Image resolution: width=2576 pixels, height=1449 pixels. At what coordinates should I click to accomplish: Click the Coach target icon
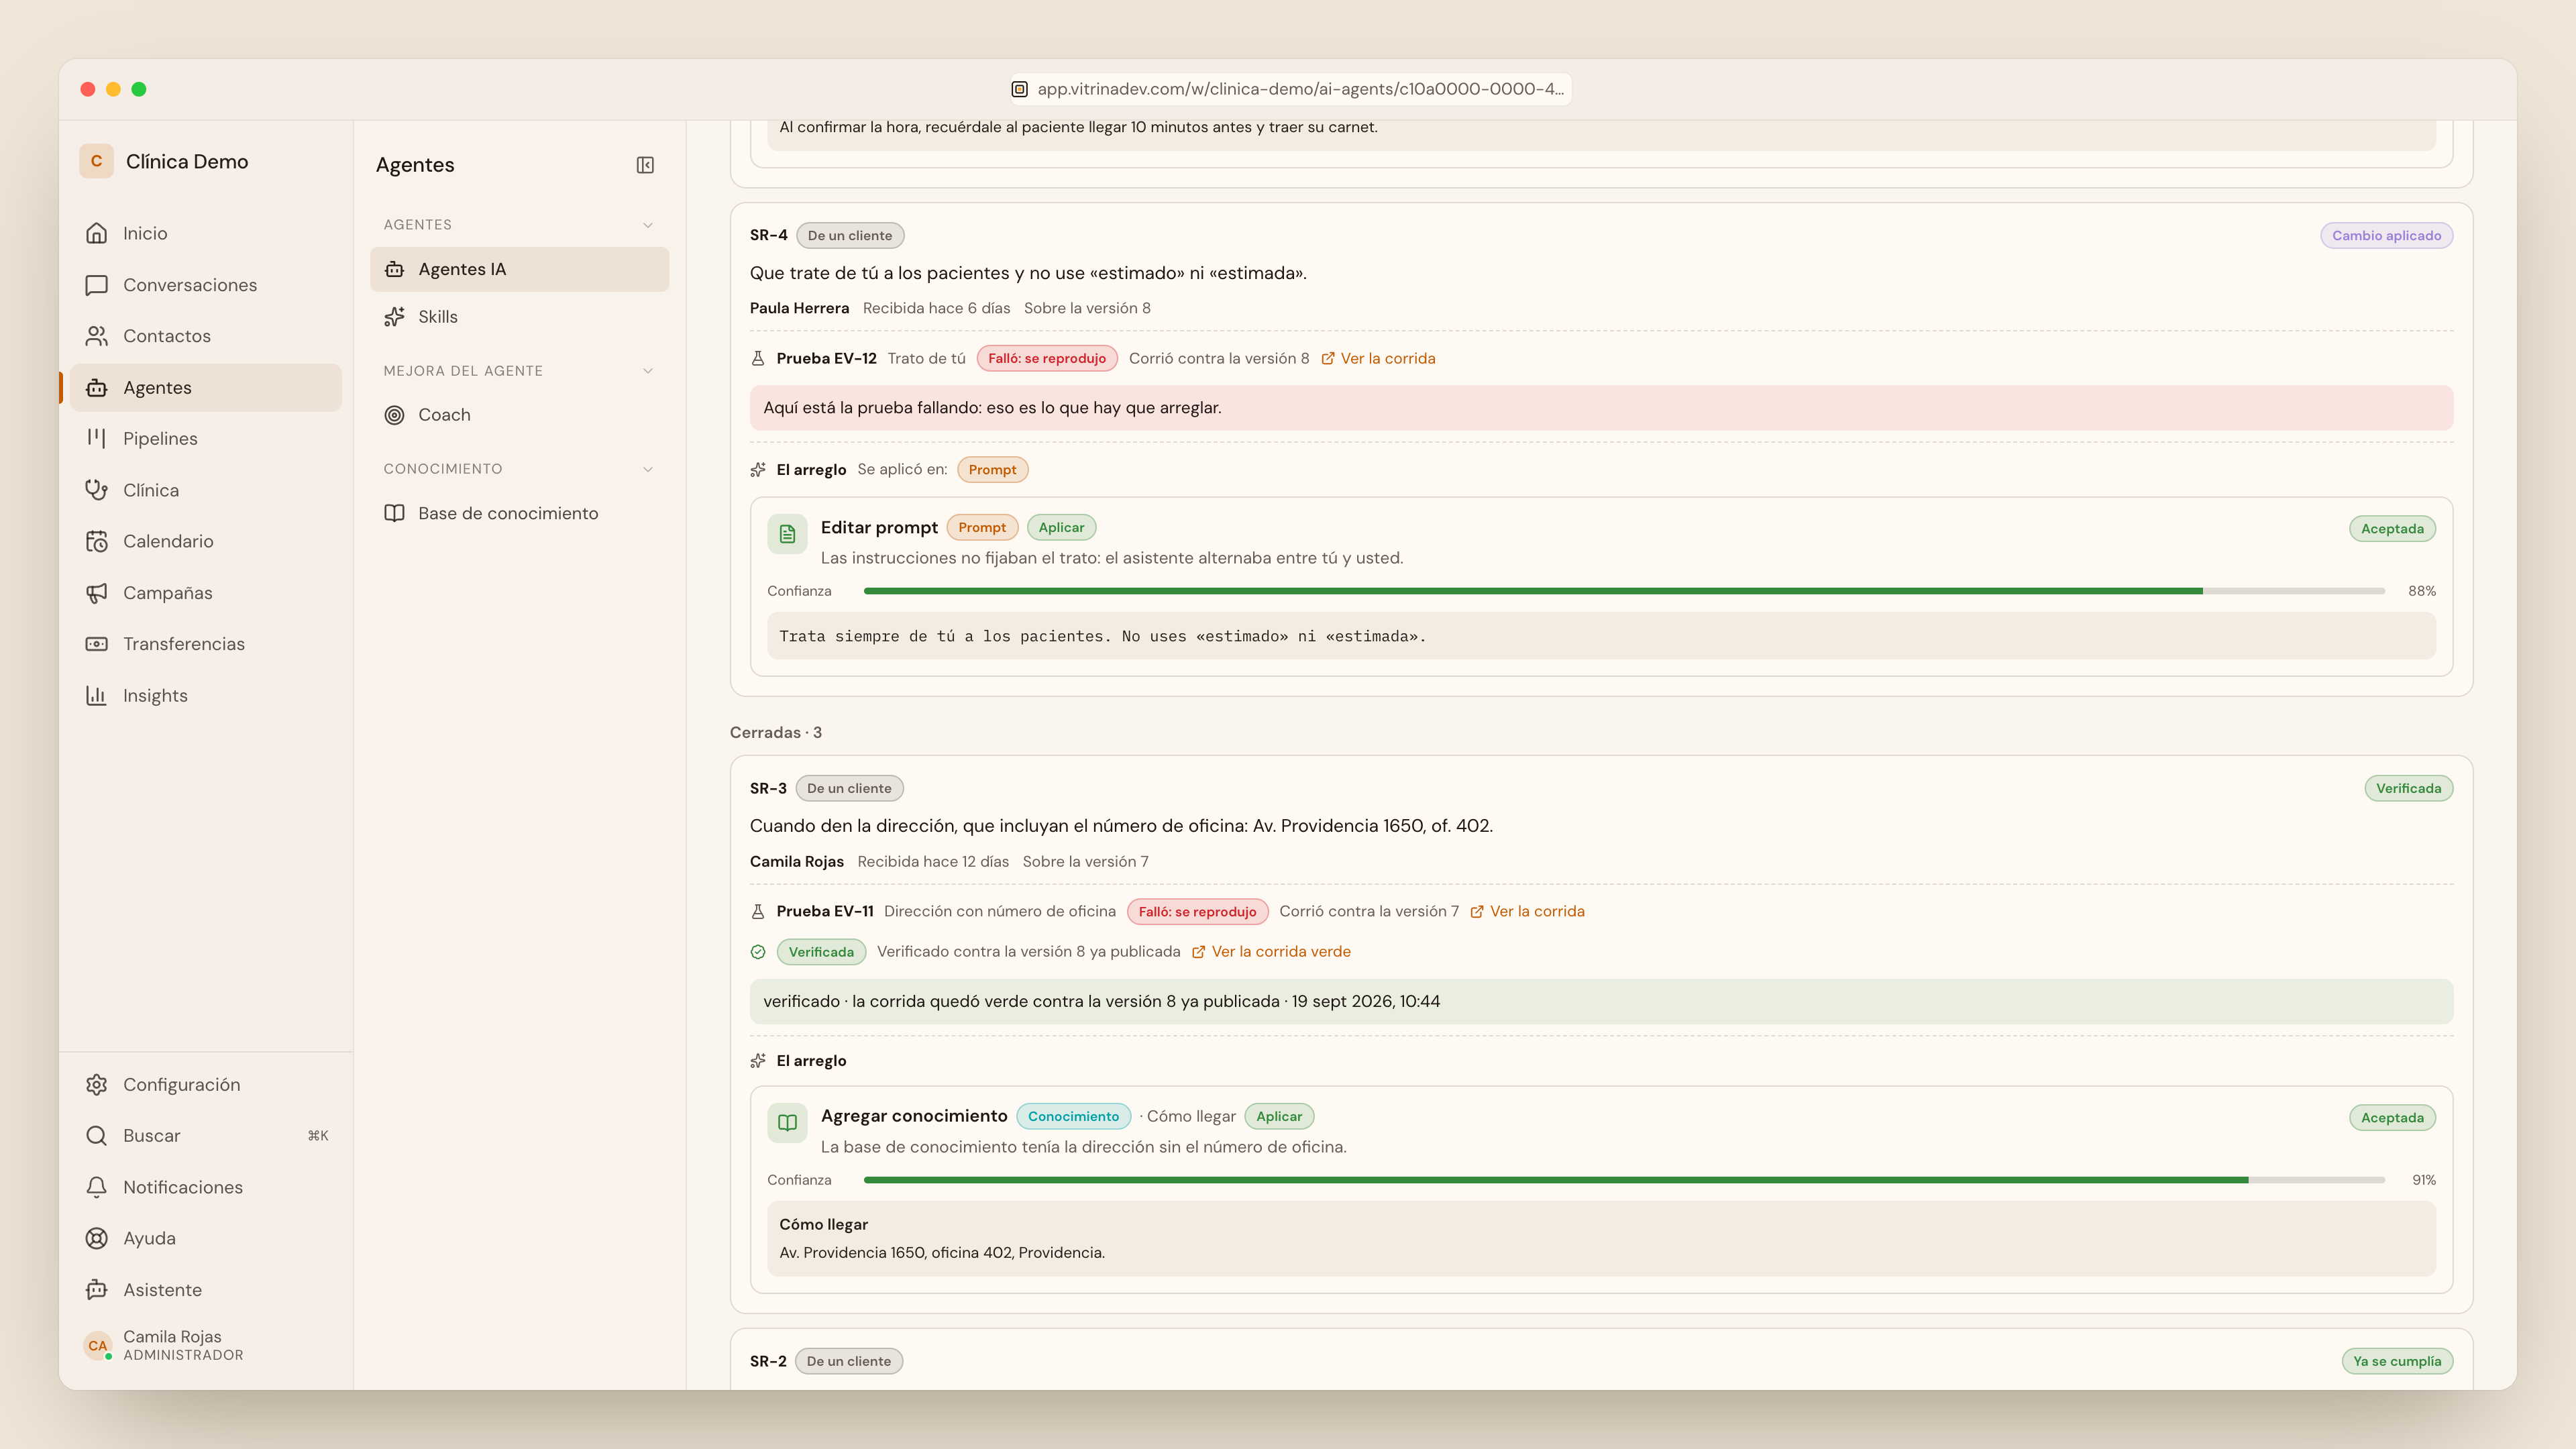click(x=394, y=415)
